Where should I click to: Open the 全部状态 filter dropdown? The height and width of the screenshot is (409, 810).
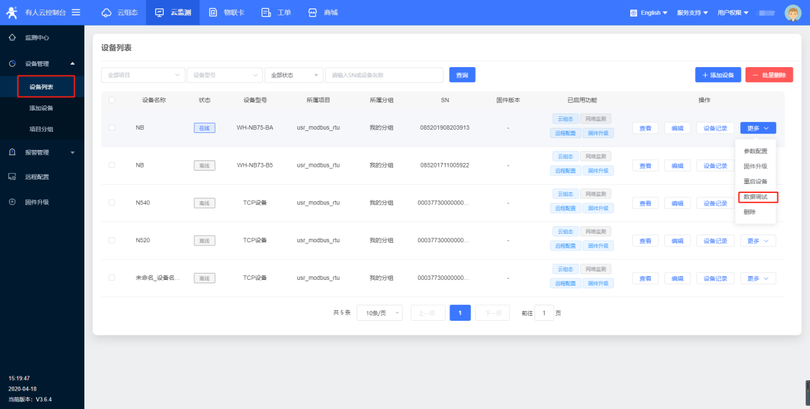[x=294, y=75]
